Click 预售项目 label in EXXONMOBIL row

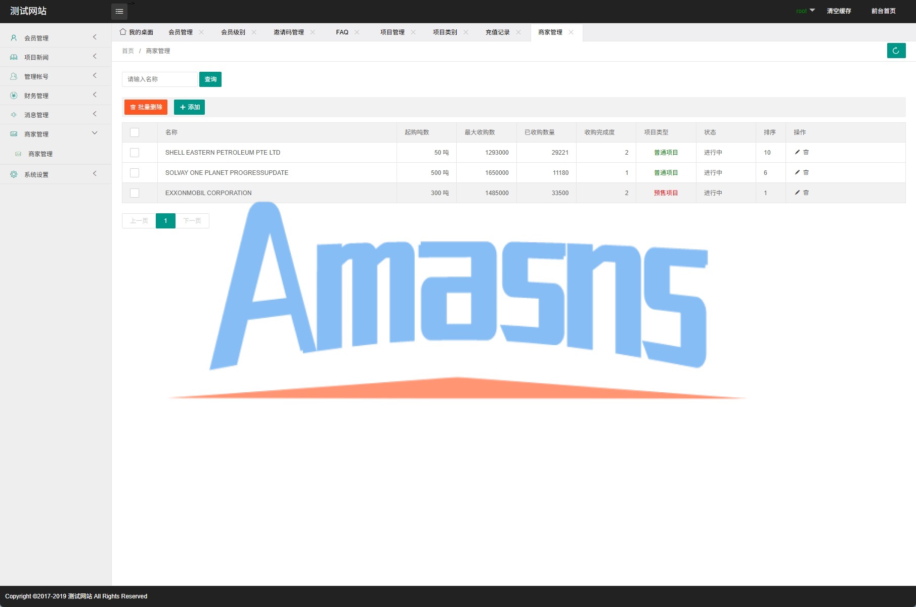coord(666,193)
